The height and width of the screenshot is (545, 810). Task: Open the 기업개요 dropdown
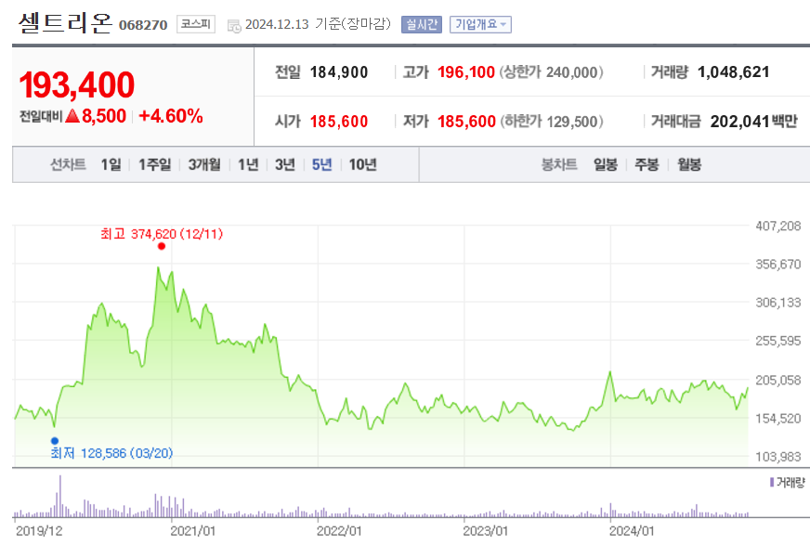pyautogui.click(x=480, y=25)
